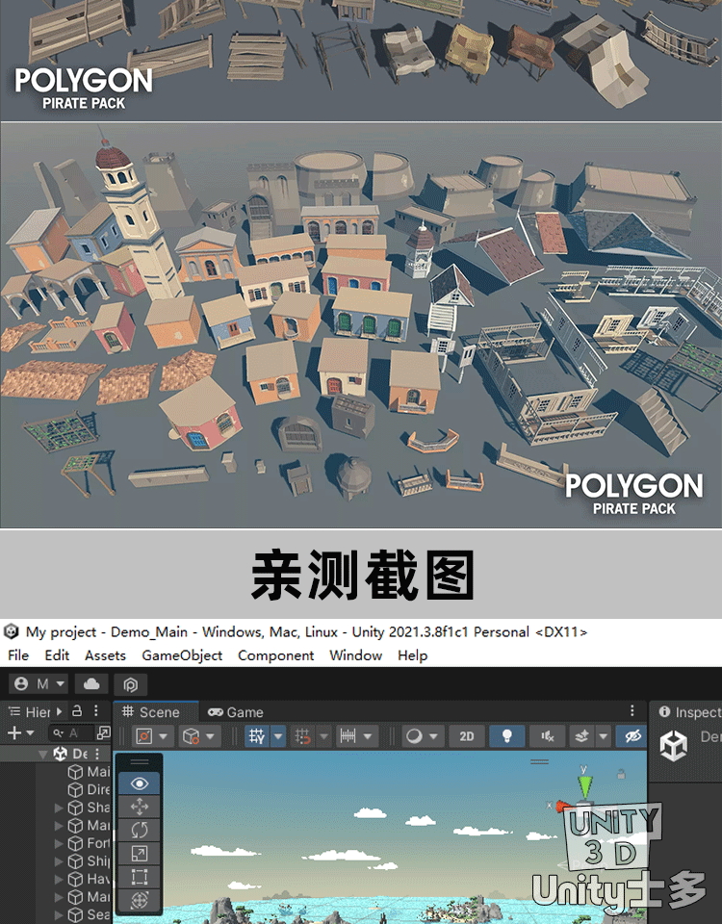Viewport: 722px width, 924px height.
Task: Click the red X axis gizmo cone
Action: tap(564, 807)
